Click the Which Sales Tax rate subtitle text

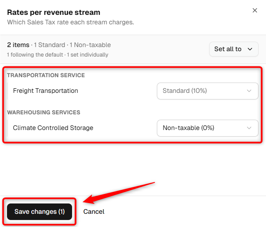coord(70,22)
